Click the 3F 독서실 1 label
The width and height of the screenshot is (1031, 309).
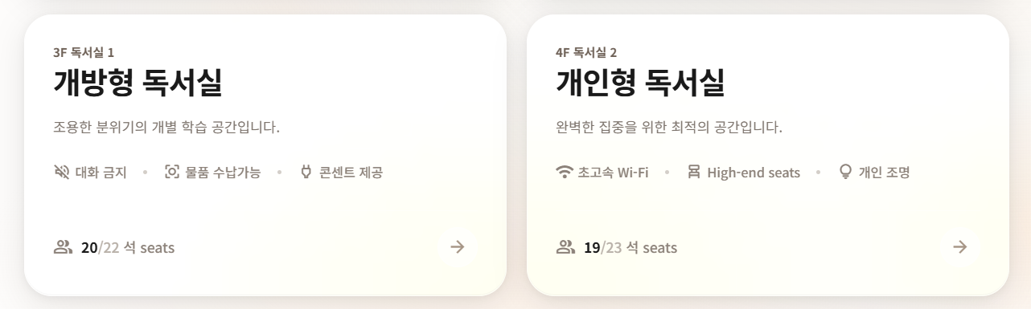pos(84,53)
